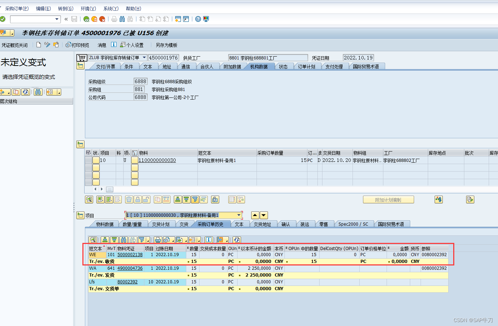Click the next item down-arrow button
The image size is (498, 326).
tap(264, 215)
